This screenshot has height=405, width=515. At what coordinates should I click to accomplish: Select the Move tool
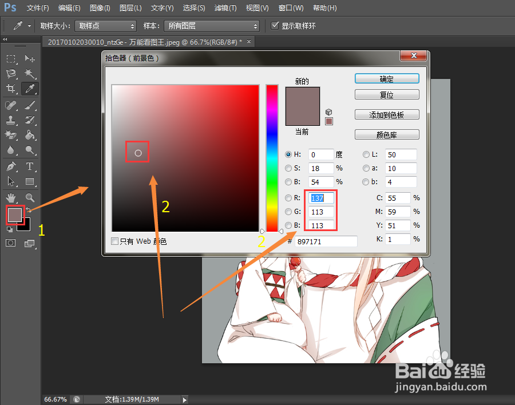coord(30,57)
